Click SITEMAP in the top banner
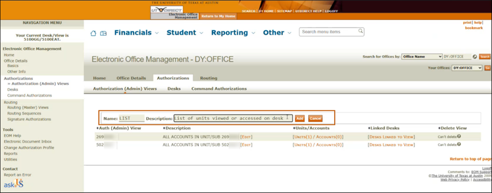The height and width of the screenshot is (193, 492). pyautogui.click(x=285, y=11)
